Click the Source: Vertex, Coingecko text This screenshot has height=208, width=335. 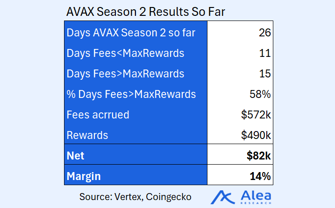(x=135, y=197)
